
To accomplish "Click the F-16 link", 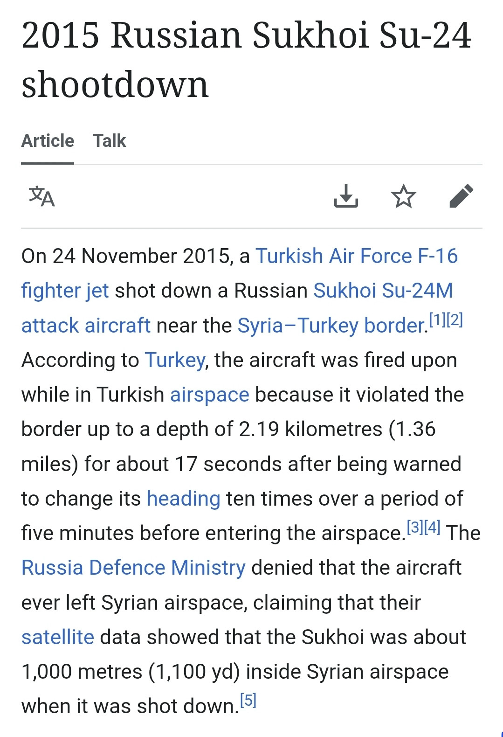I will click(438, 256).
